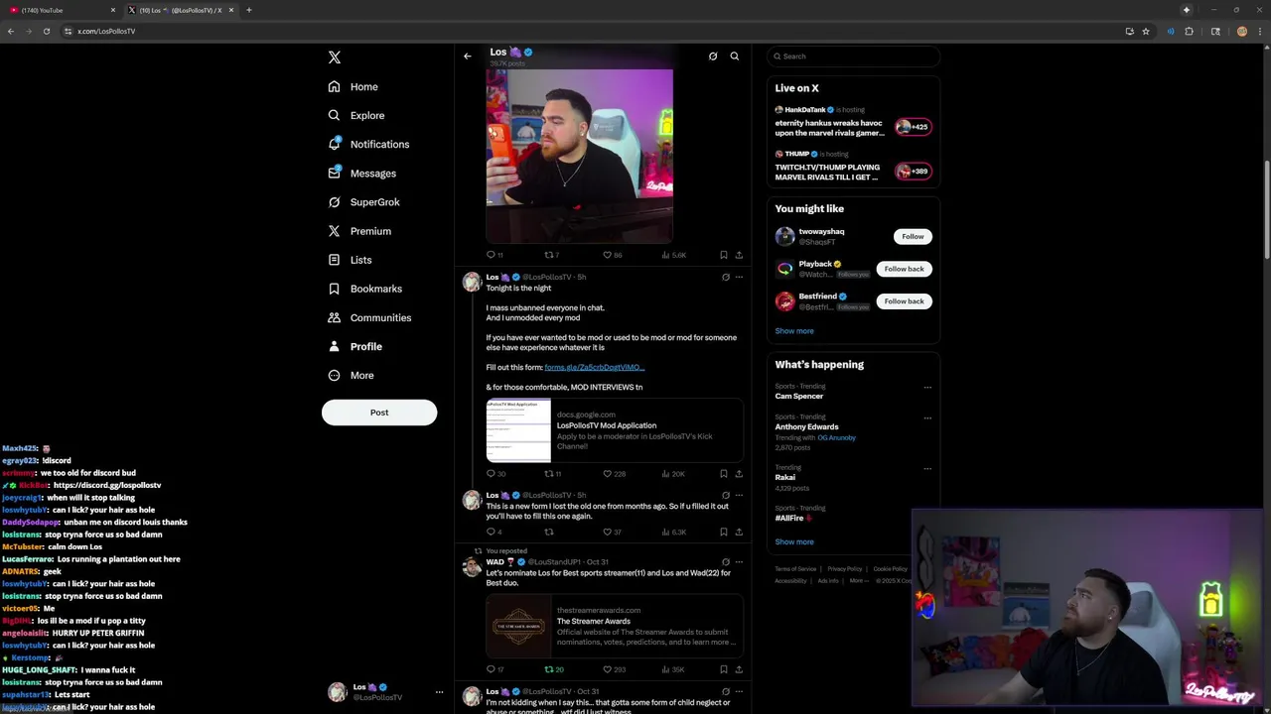Switch to the YouTube browser tab
The width and height of the screenshot is (1271, 714).
[61, 10]
